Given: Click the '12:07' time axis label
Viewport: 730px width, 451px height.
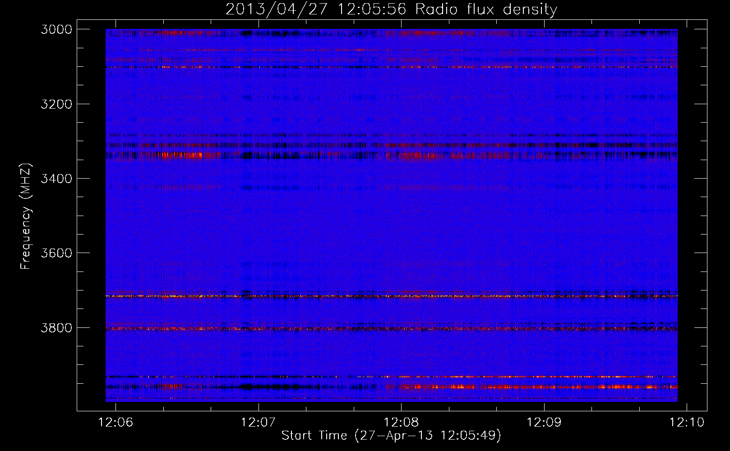Looking at the screenshot, I should (x=259, y=423).
